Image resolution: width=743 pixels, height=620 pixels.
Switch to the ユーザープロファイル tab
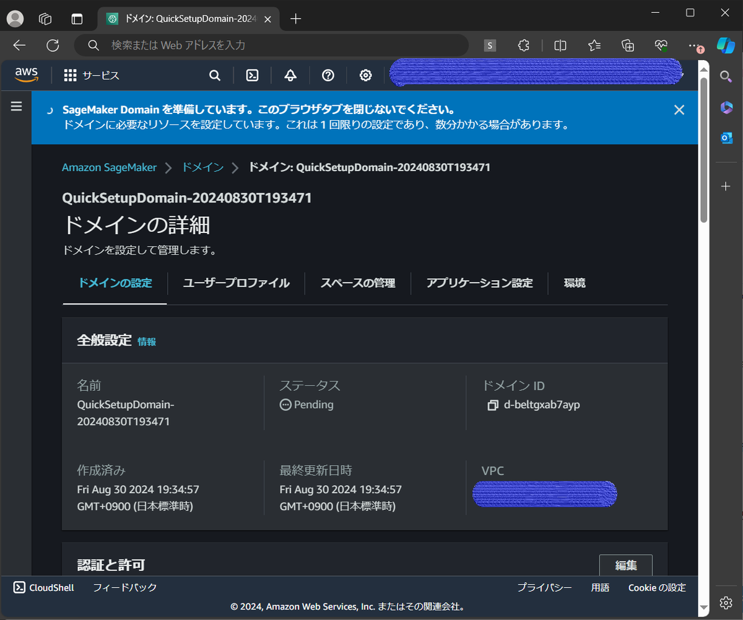[236, 283]
